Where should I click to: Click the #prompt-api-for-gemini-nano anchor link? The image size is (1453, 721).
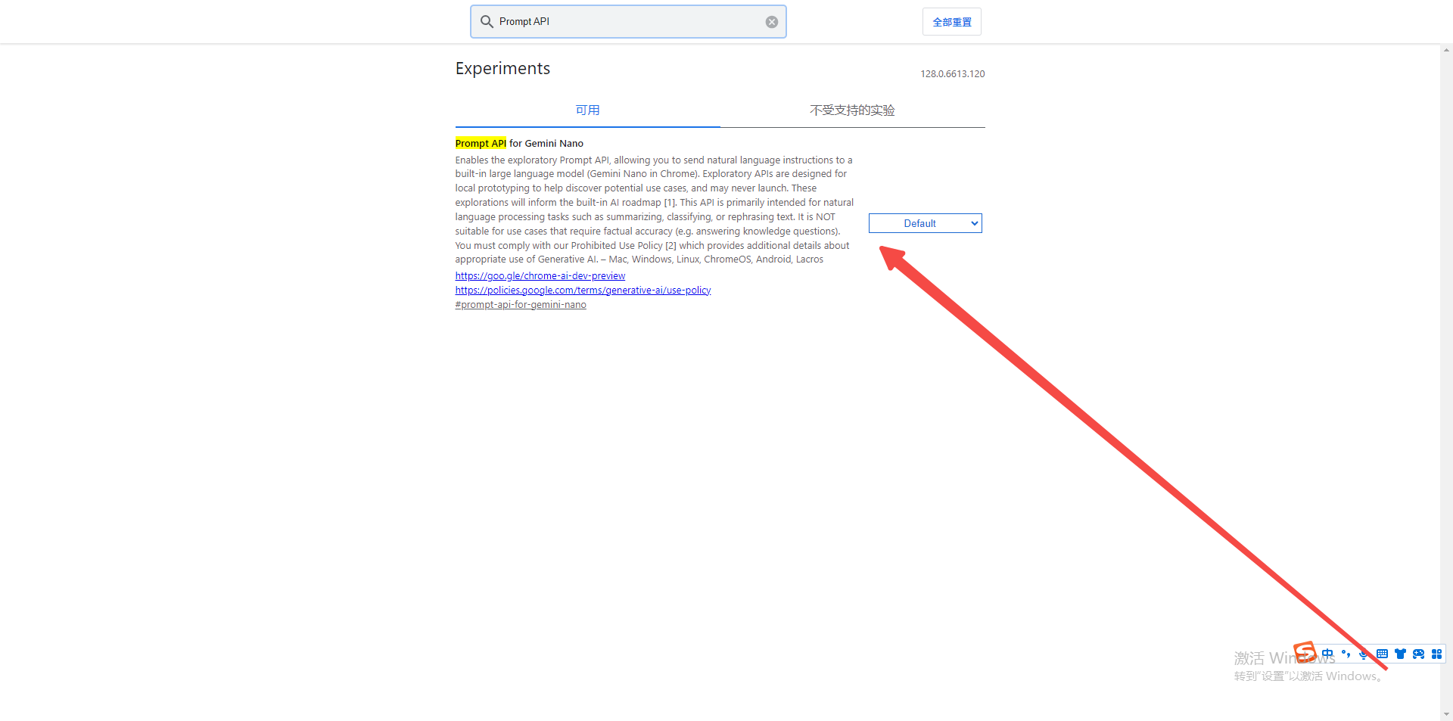(521, 305)
